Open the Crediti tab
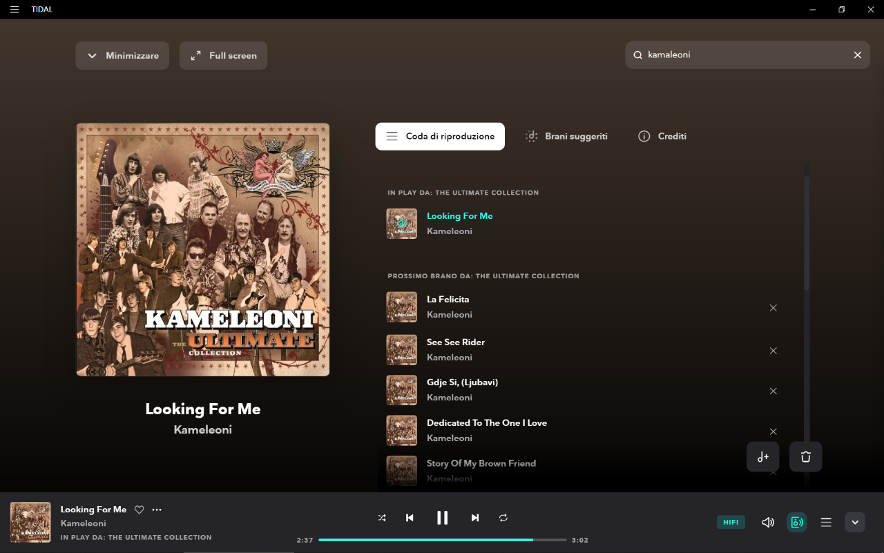Viewport: 884px width, 553px height. point(662,137)
